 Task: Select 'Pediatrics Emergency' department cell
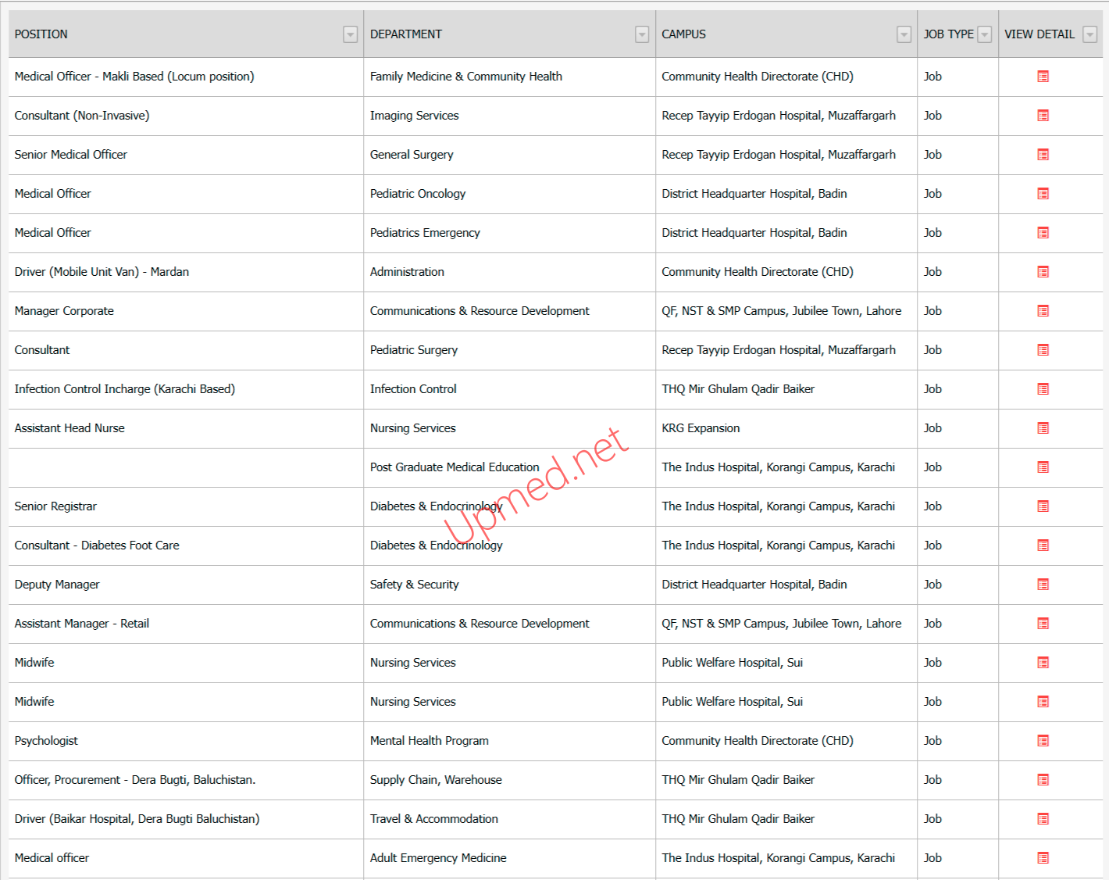(x=509, y=233)
